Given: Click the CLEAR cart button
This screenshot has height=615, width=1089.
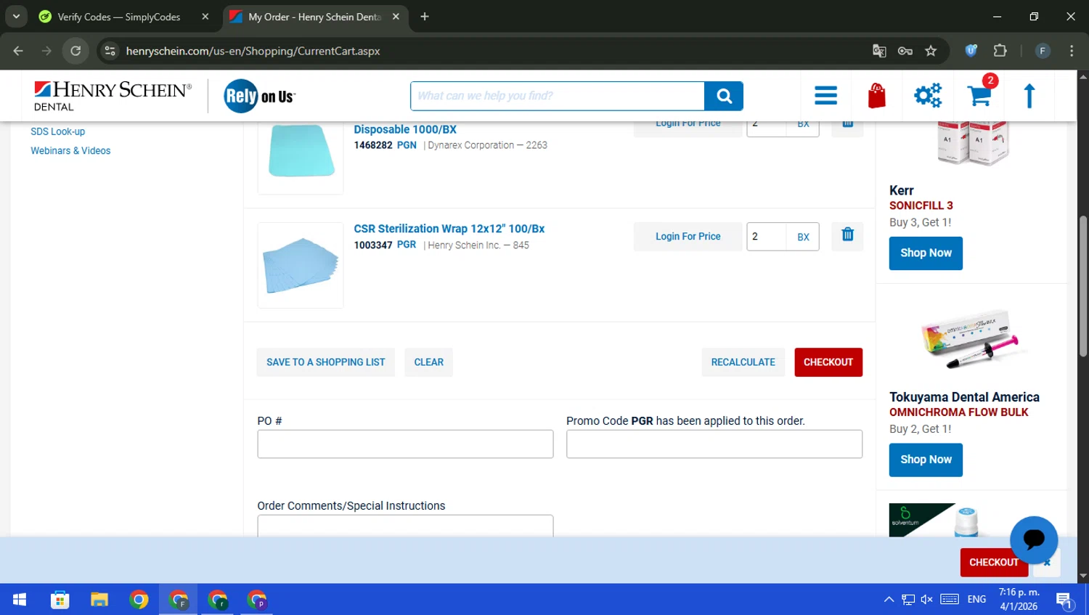Looking at the screenshot, I should tap(428, 362).
